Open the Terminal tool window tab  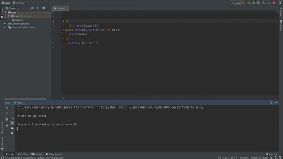[37, 154]
